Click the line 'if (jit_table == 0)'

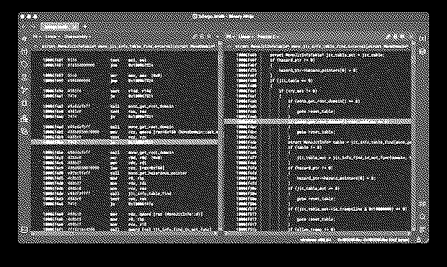pyautogui.click(x=291, y=81)
